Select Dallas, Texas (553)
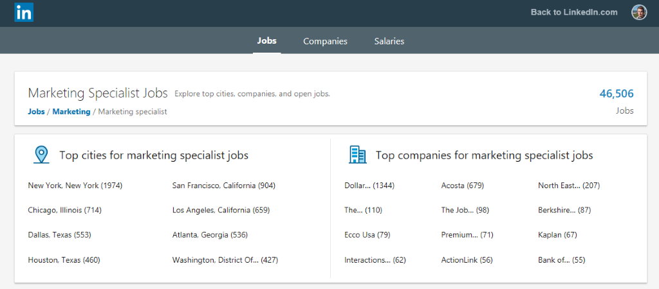 [59, 235]
